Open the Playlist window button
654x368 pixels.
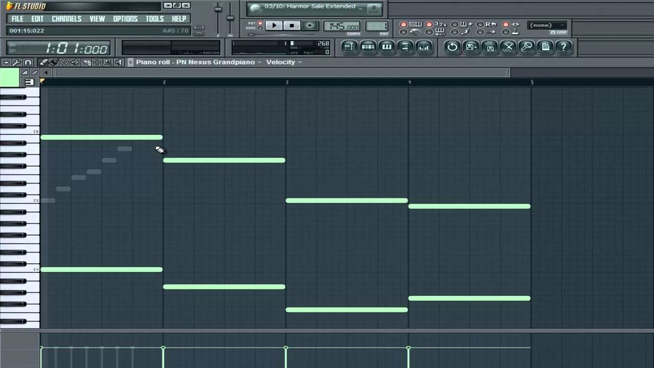click(x=349, y=47)
